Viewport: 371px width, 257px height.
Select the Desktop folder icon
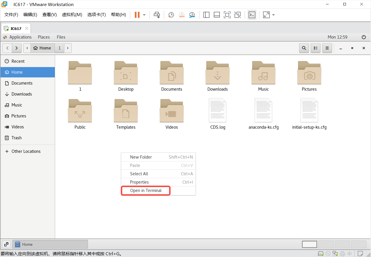[126, 73]
